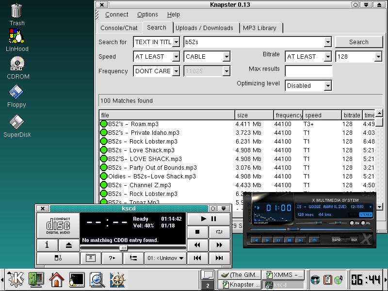
Task: Skip to next track in kscd
Action: click(219, 258)
